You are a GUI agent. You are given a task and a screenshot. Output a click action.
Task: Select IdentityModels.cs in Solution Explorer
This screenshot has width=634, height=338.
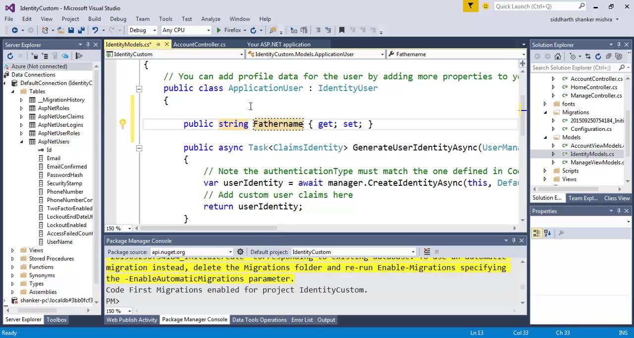(x=592, y=154)
